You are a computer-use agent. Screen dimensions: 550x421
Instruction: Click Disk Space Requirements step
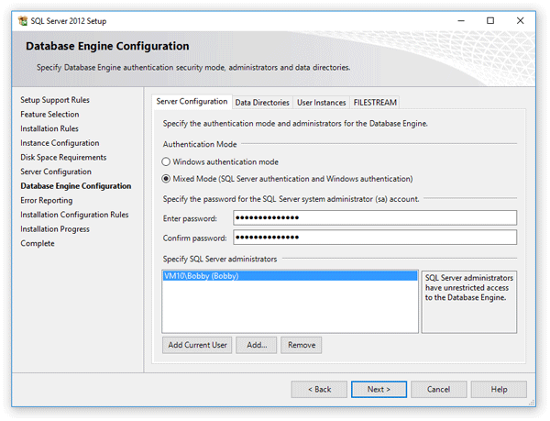pos(63,158)
